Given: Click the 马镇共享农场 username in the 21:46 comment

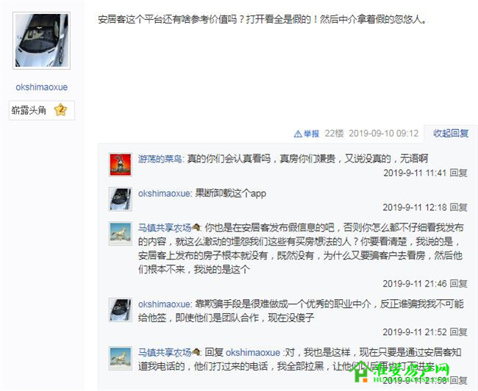Looking at the screenshot, I should point(165,228).
